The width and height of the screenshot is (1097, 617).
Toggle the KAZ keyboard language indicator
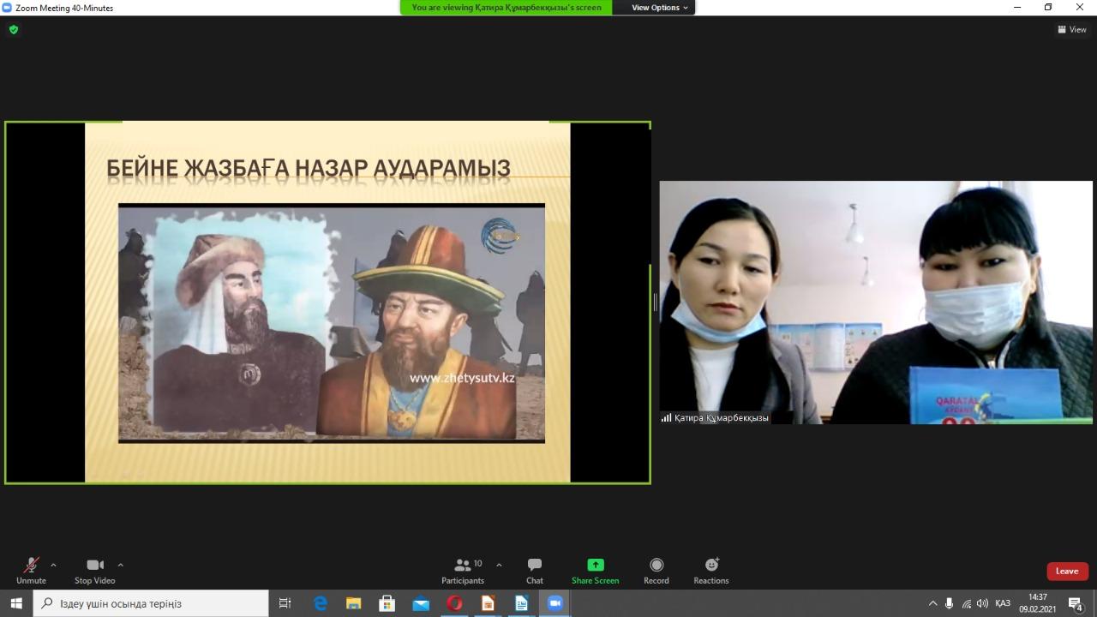pos(1002,603)
